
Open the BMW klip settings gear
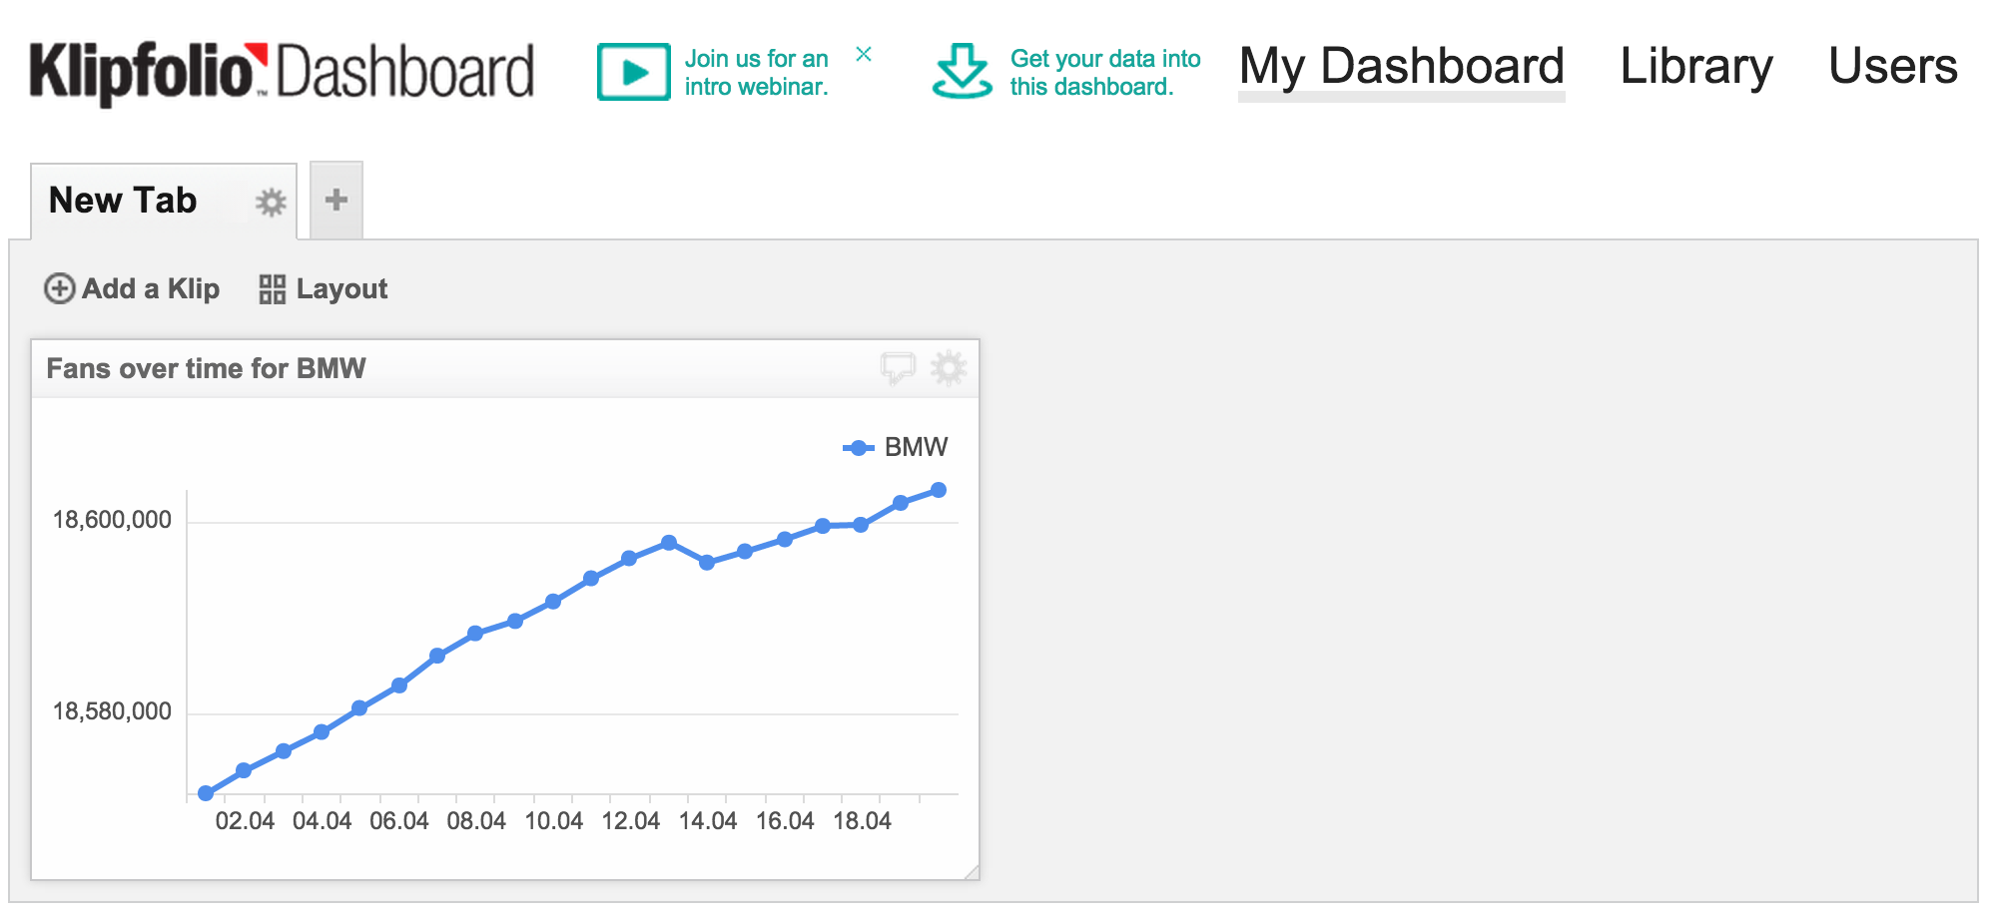pyautogui.click(x=949, y=368)
